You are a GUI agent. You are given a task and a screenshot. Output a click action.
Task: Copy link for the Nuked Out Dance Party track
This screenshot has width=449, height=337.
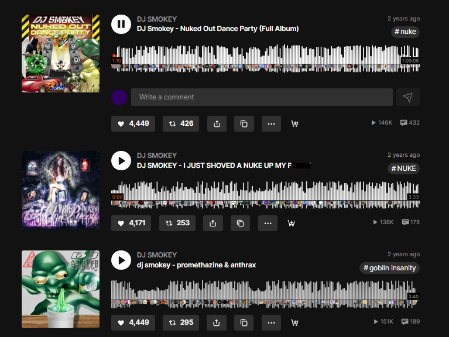point(244,123)
